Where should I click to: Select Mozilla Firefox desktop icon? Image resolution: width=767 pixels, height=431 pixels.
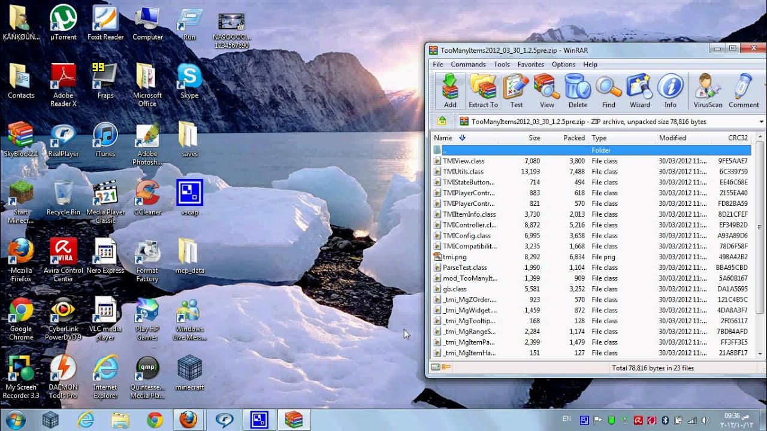pos(21,260)
